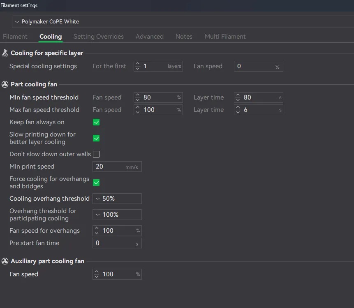Screen dimensions: 354x308
Task: Decrease Max threshold layer time value
Action: pos(238,112)
